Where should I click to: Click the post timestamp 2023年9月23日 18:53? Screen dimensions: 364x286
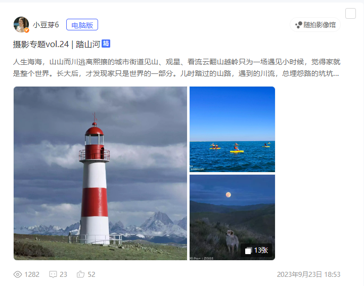click(308, 274)
